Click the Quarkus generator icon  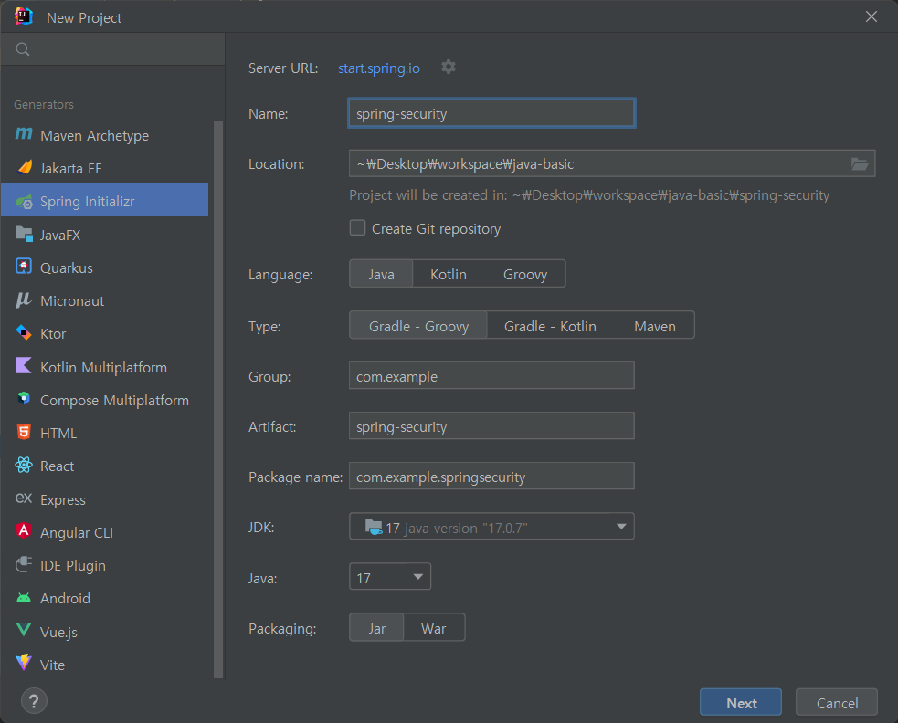(x=24, y=267)
